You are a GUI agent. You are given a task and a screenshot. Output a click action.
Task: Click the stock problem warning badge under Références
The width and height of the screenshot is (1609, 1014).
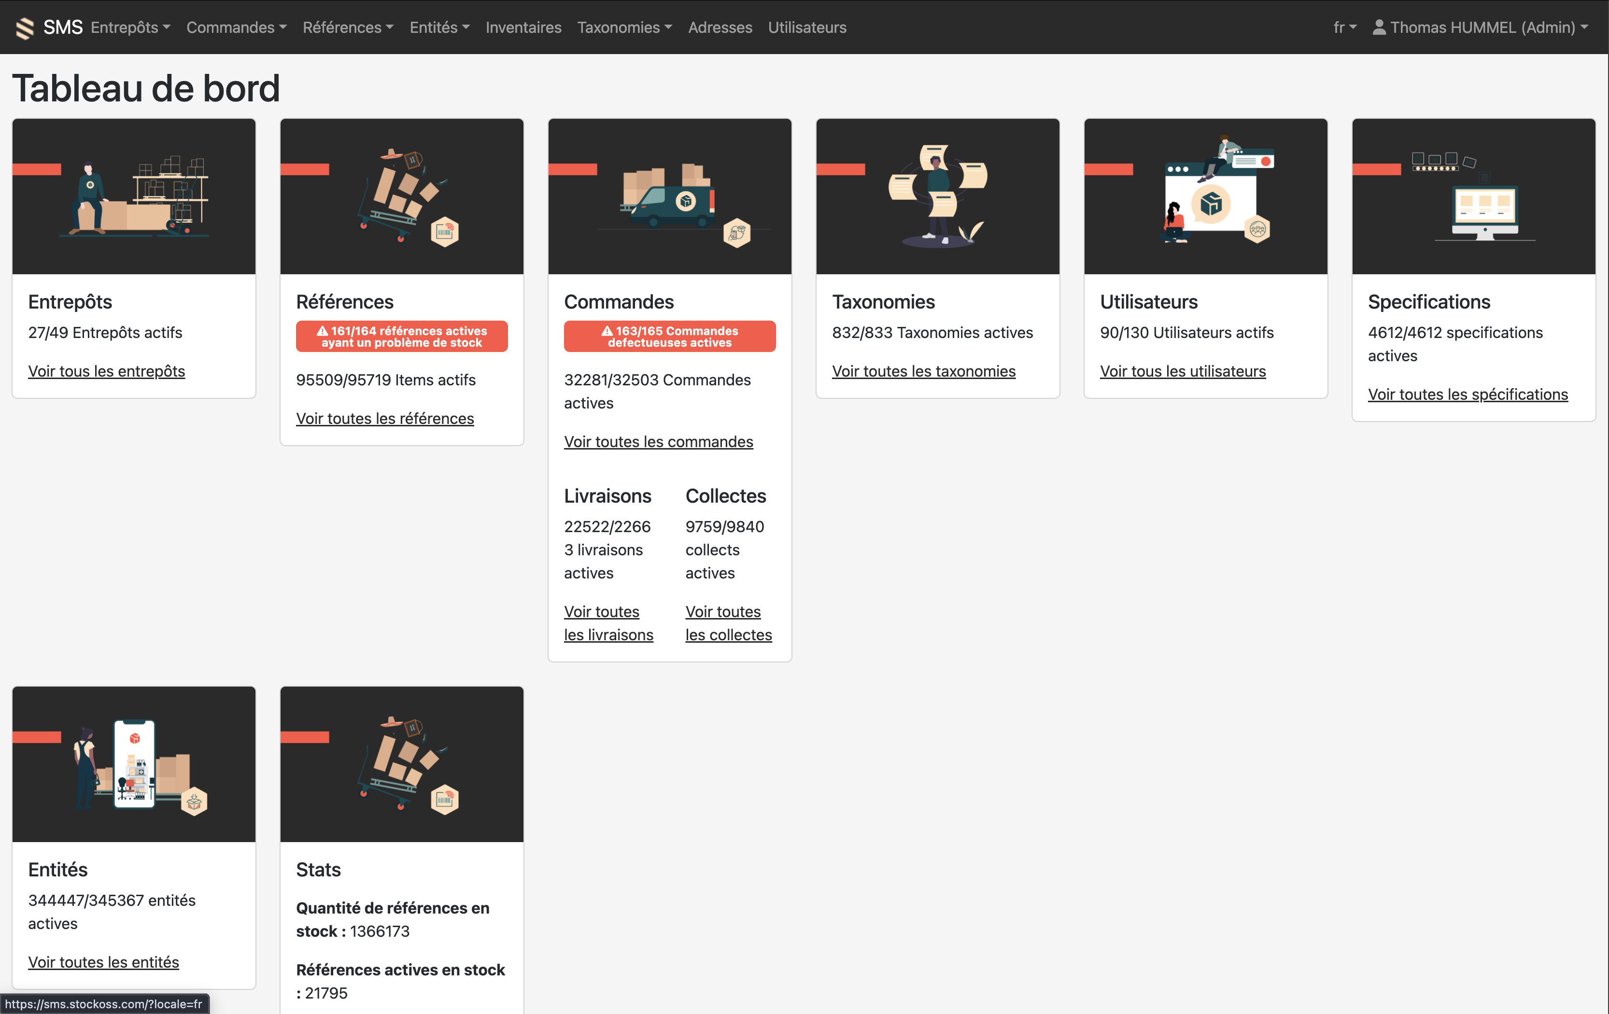point(402,336)
